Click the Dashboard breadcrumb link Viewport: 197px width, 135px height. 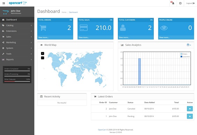[73, 12]
